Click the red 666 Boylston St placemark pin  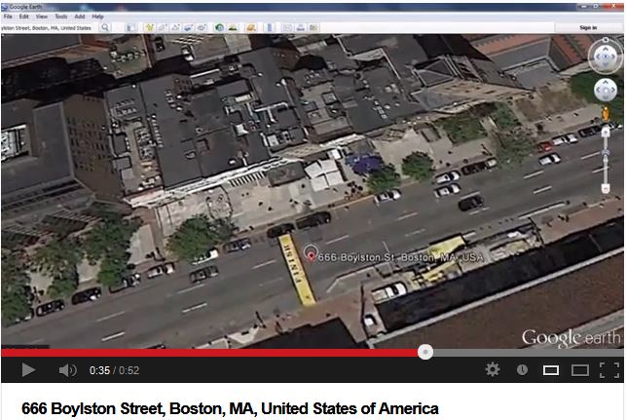tap(311, 254)
